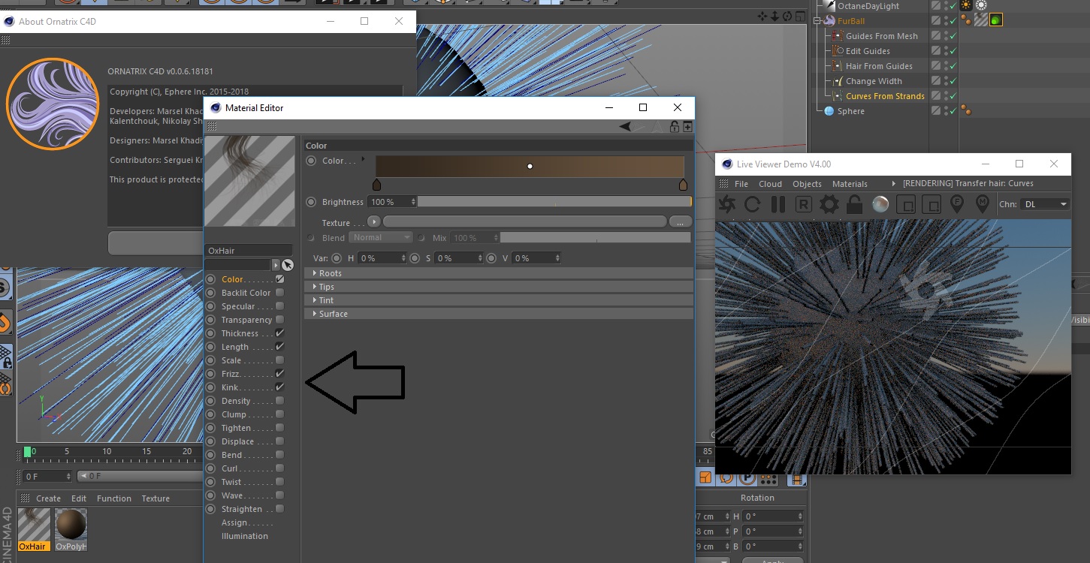Click the Octane send-scene render icon
The width and height of the screenshot is (1090, 563).
(x=727, y=204)
